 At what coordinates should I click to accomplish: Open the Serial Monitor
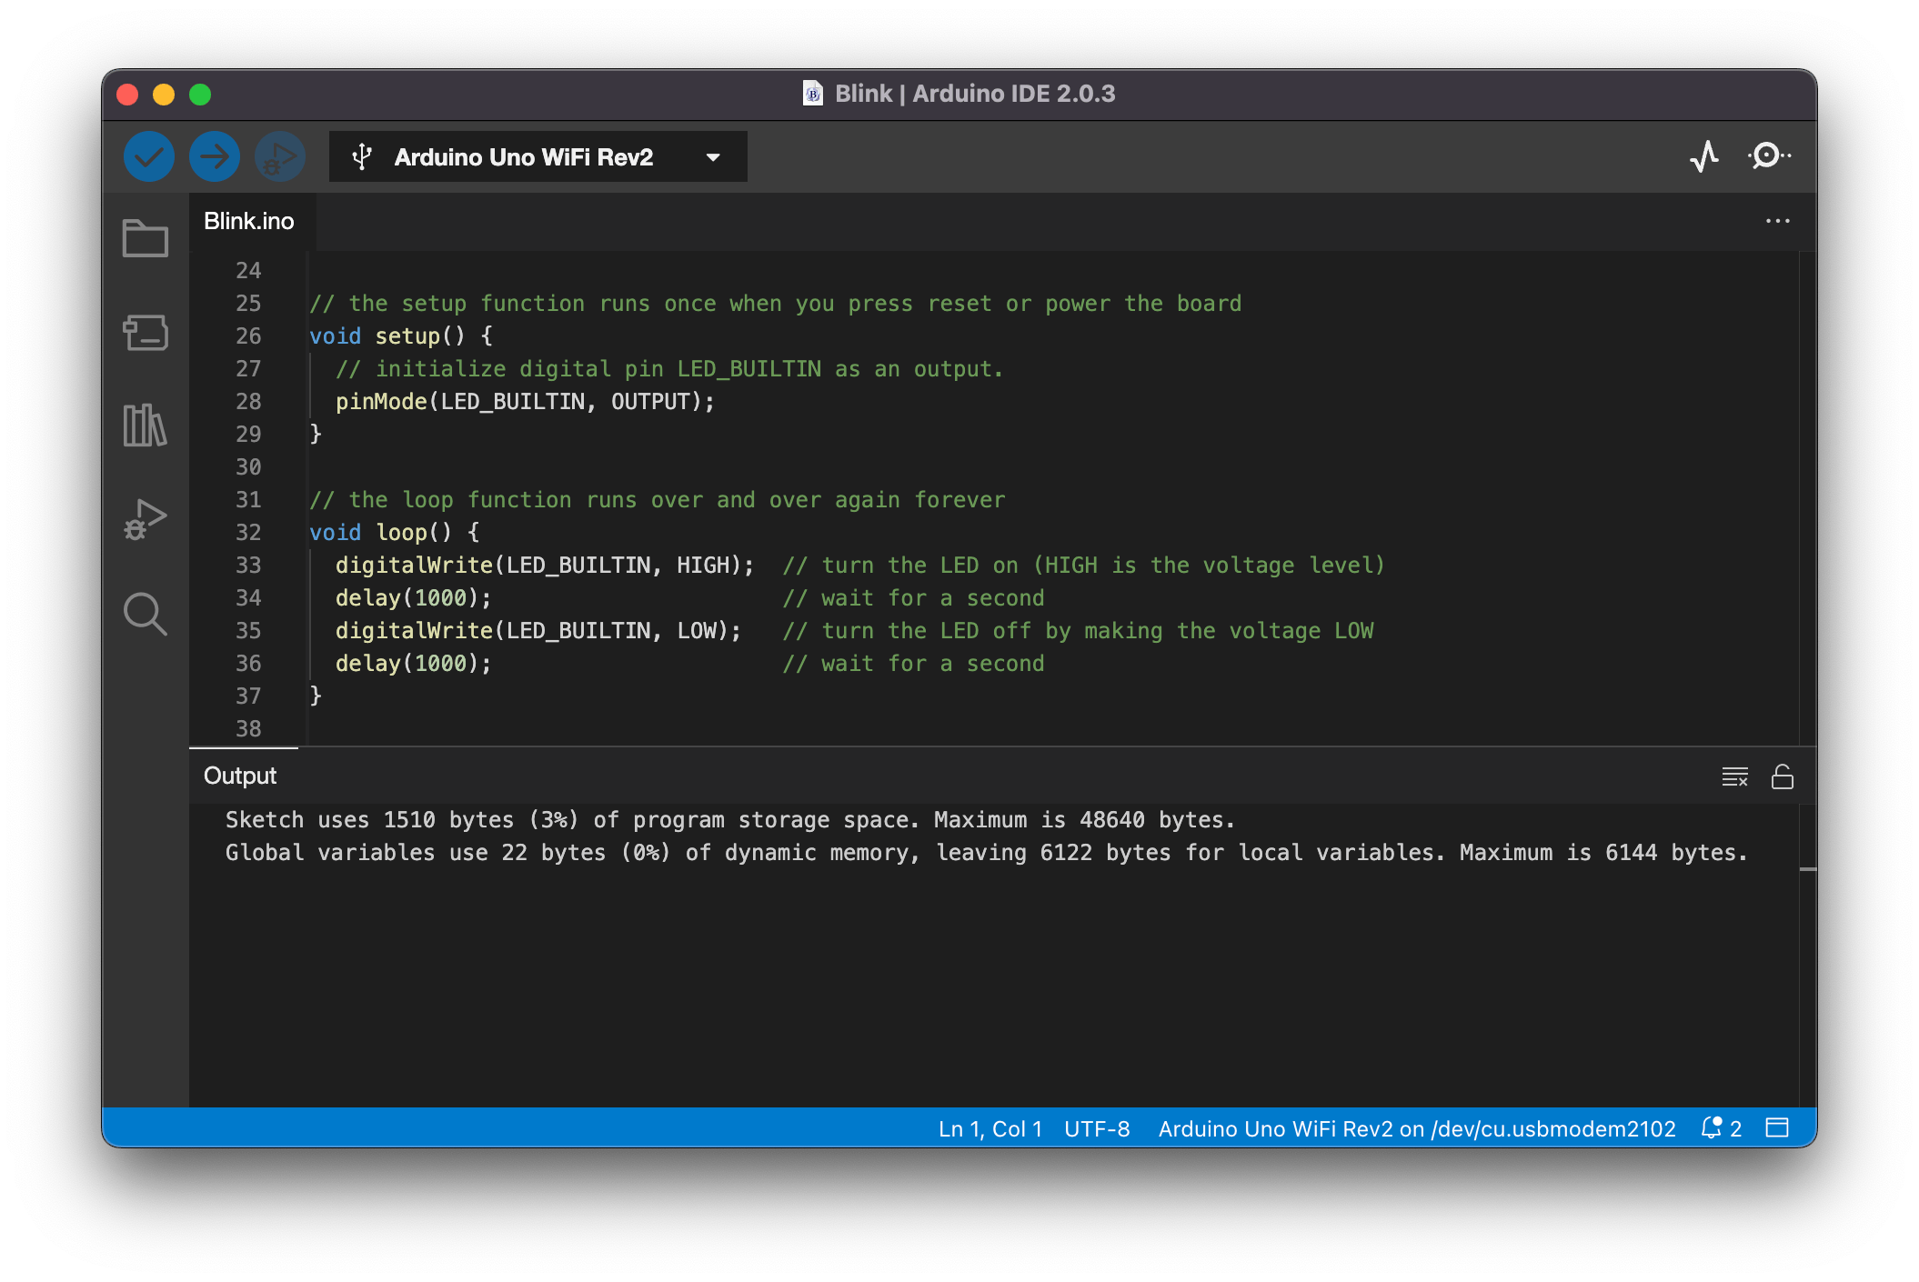pyautogui.click(x=1768, y=156)
